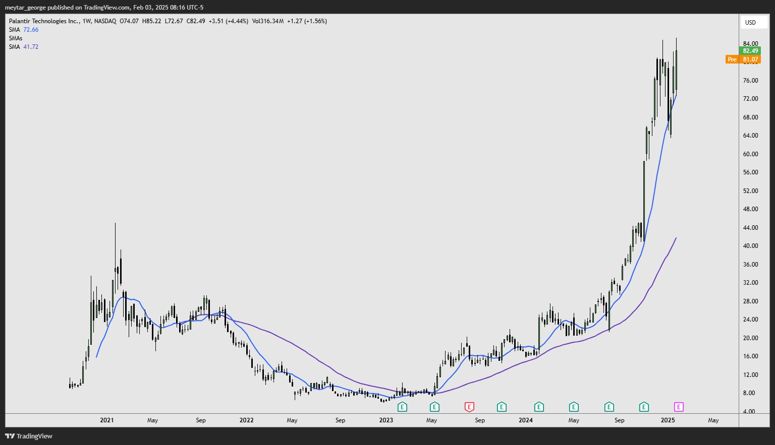Click the 16.00 price axis label
Viewport: 775px width, 445px height.
750,356
